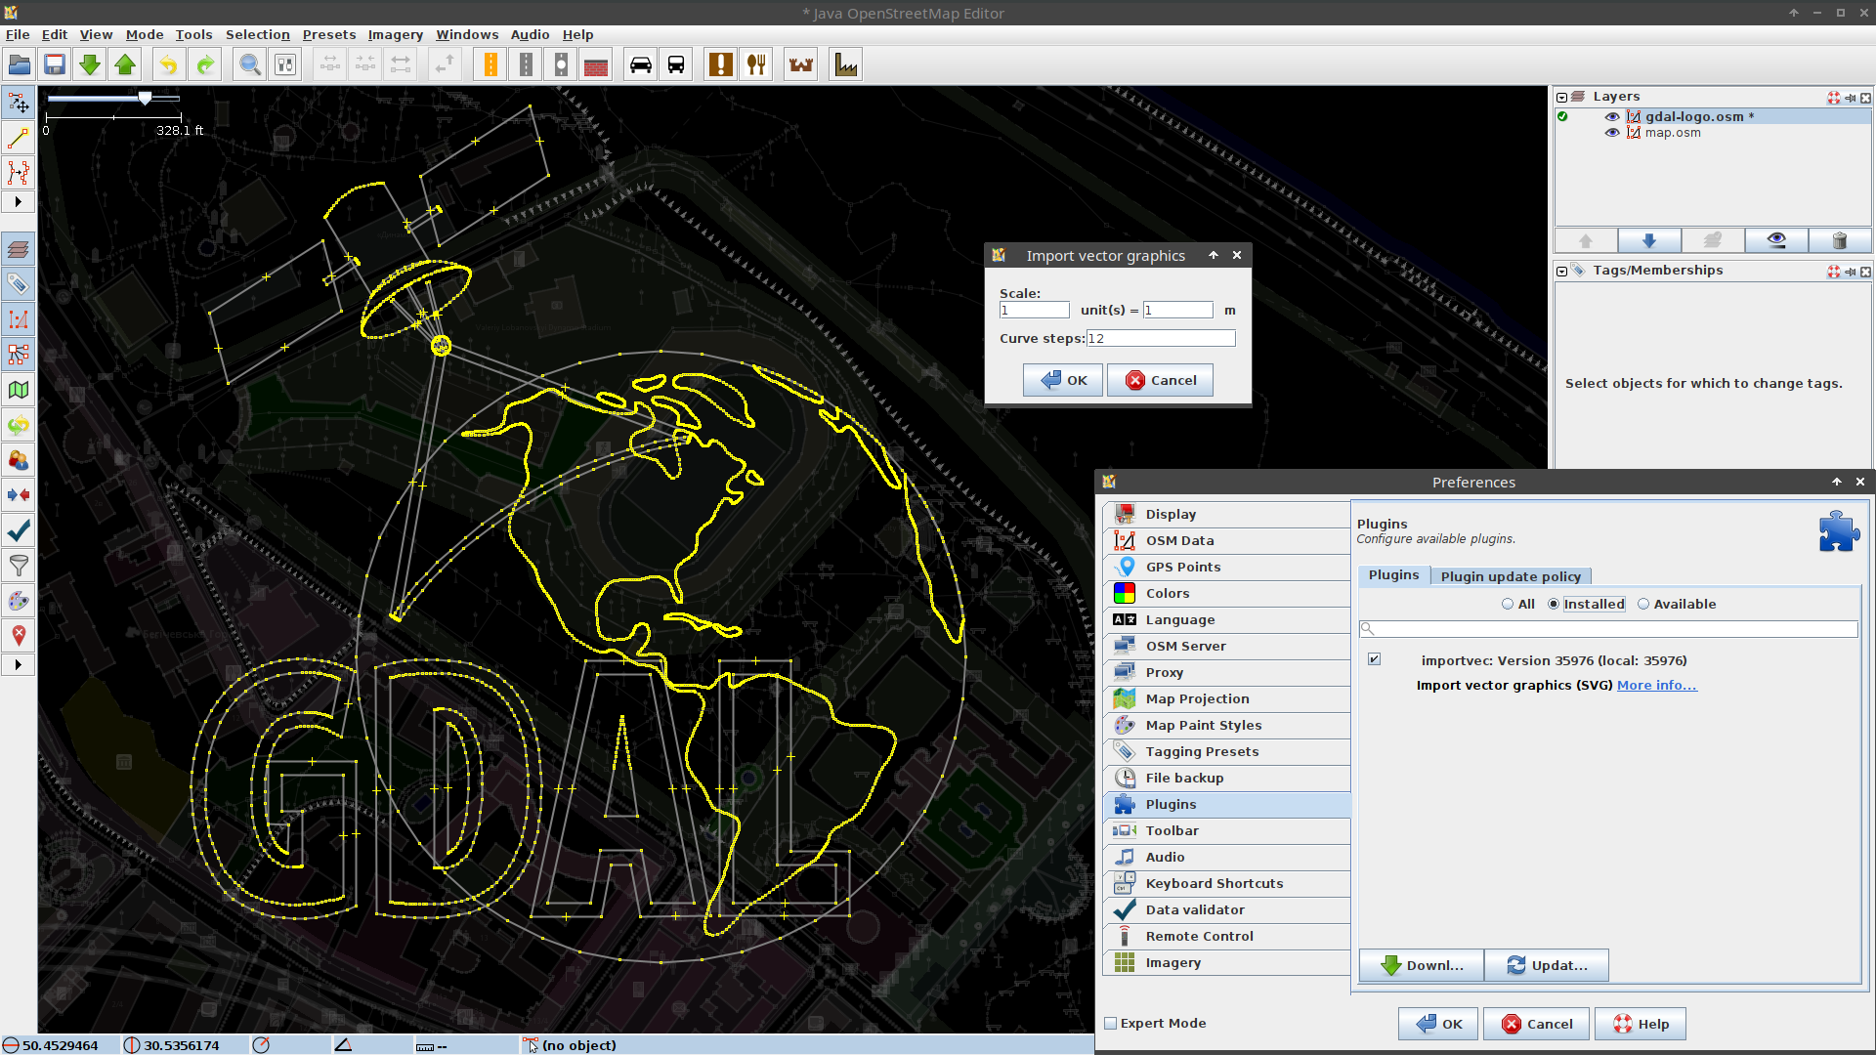
Task: Click the Download data toolbar icon
Action: [90, 63]
